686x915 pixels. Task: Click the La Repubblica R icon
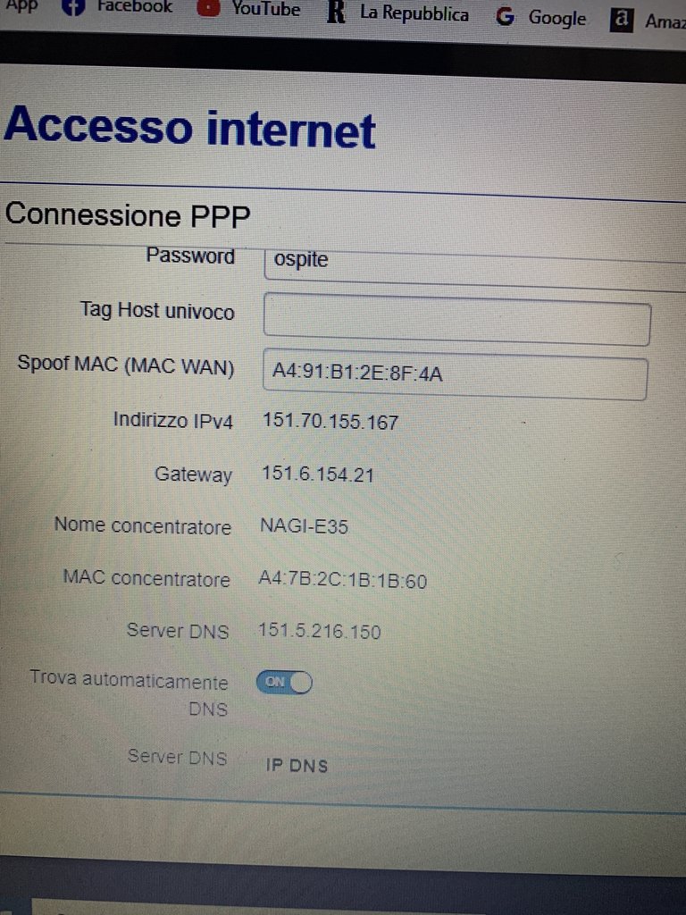click(x=336, y=12)
